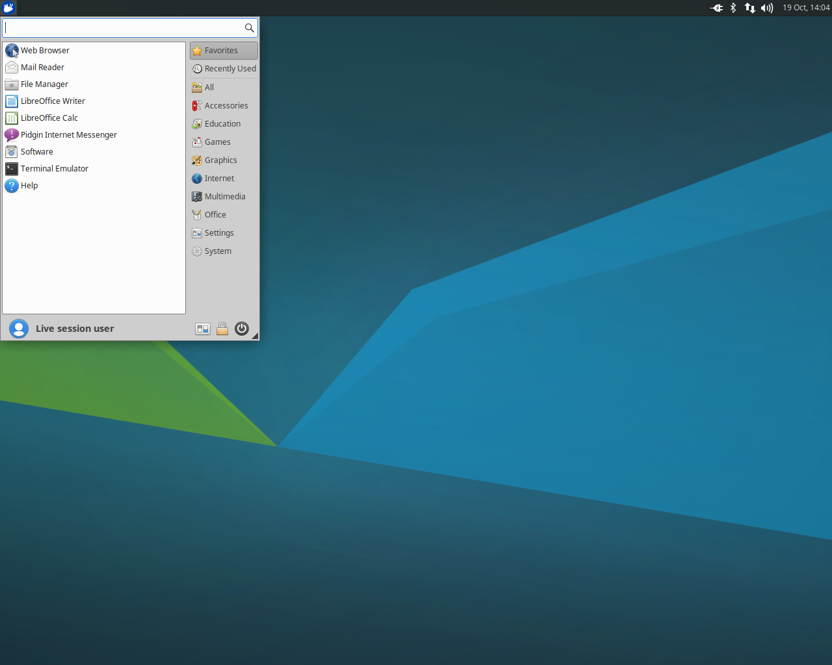This screenshot has height=665, width=832.
Task: Click the magnifier icon in search box
Action: point(249,28)
